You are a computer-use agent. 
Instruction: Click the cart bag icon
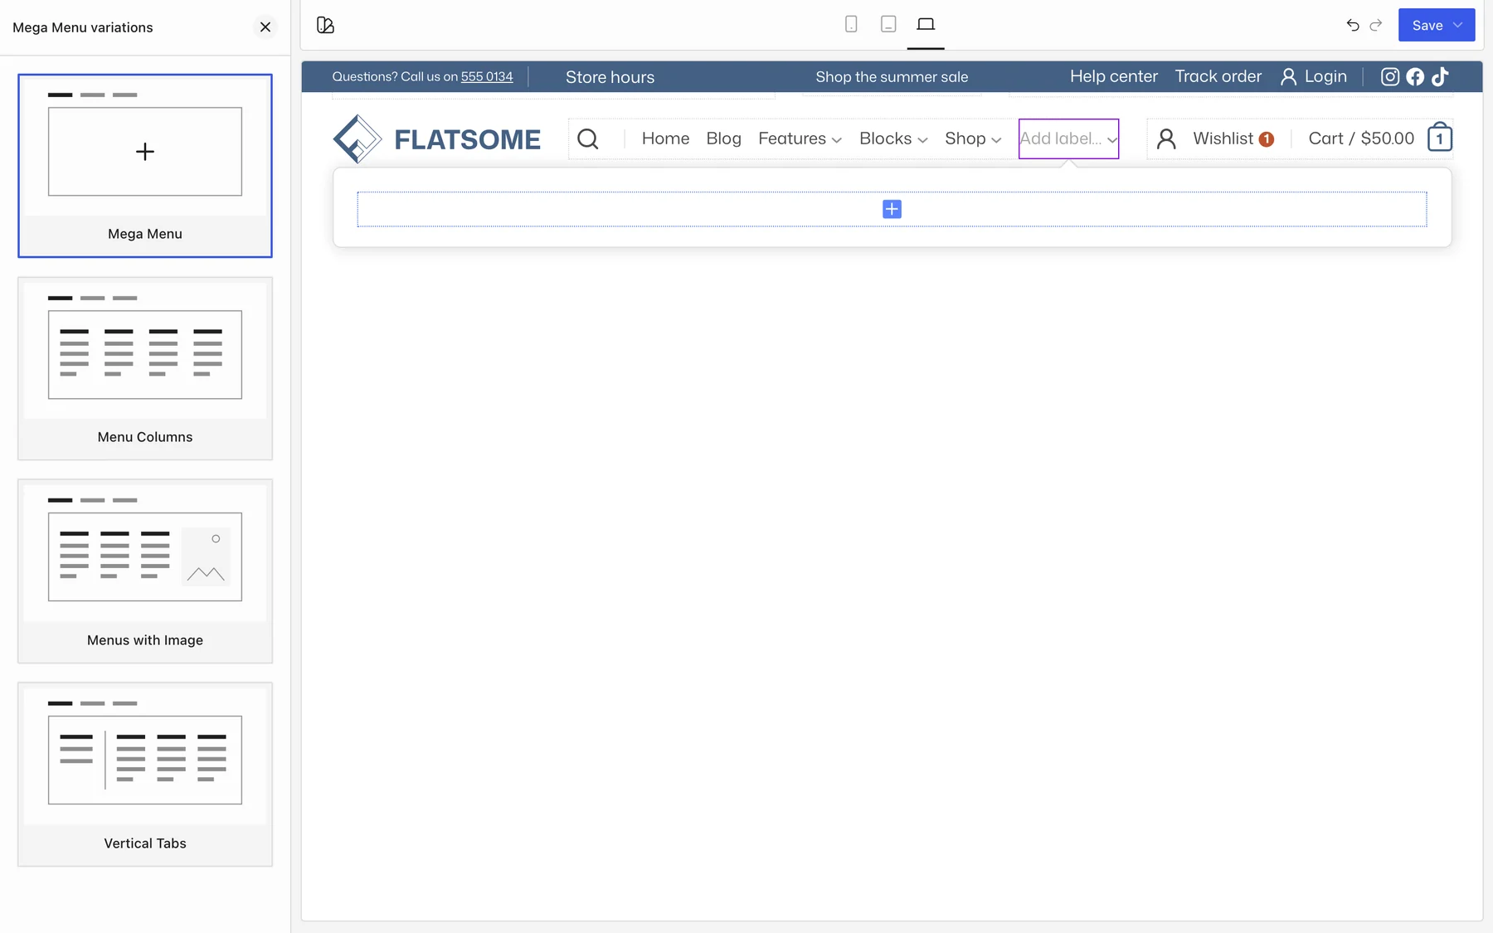click(x=1440, y=137)
